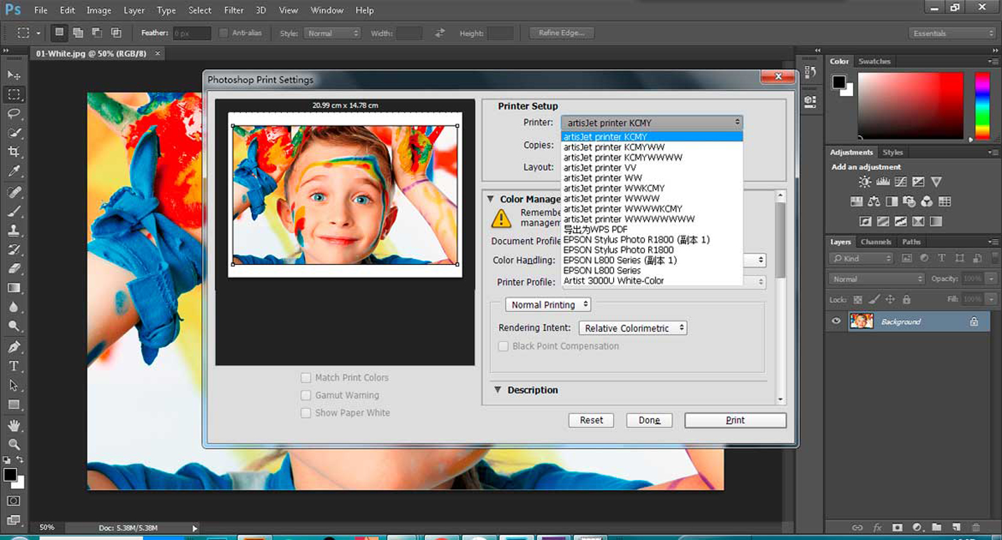This screenshot has height=540, width=1002.
Task: Click the New selection mode button
Action: (x=59, y=32)
